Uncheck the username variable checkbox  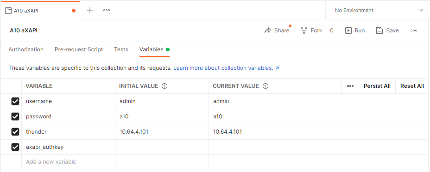[15, 101]
